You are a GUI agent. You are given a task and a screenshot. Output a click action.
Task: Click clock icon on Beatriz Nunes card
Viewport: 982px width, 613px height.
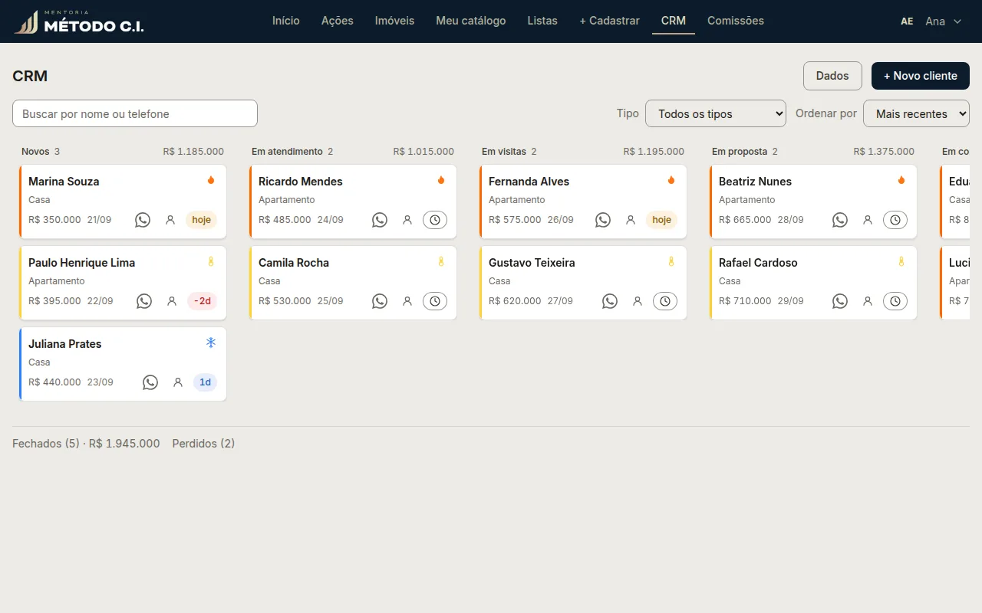[x=895, y=220]
